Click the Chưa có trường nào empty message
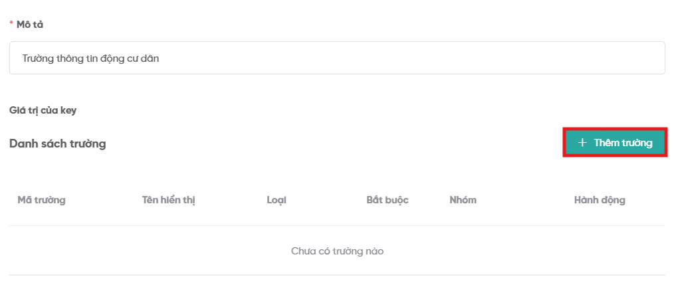Screen dimensions: 674x297 (337, 251)
